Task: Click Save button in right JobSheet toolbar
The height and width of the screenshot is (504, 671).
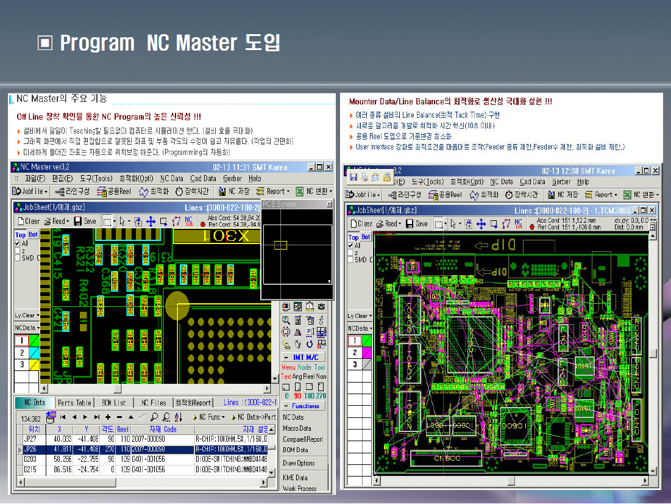Action: point(416,224)
